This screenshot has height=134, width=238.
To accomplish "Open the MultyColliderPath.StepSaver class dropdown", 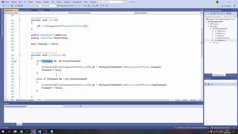I will (x=103, y=13).
